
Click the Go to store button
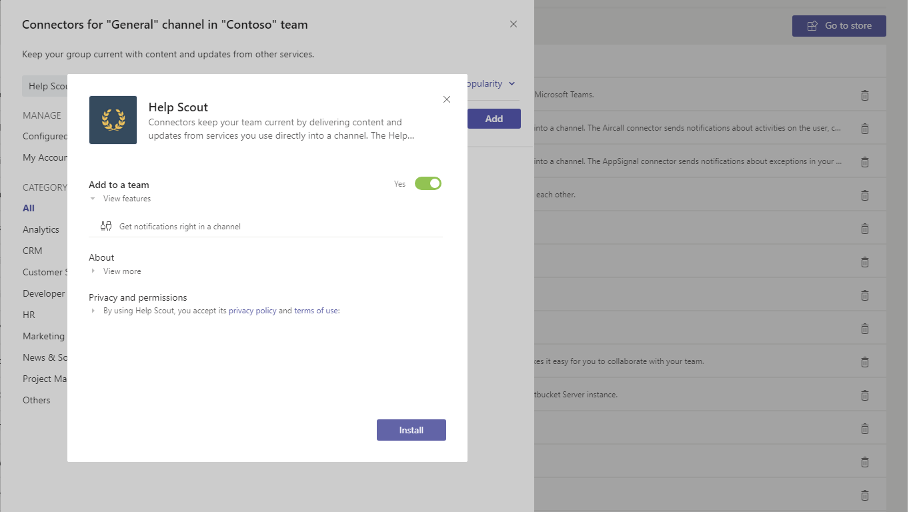[839, 26]
